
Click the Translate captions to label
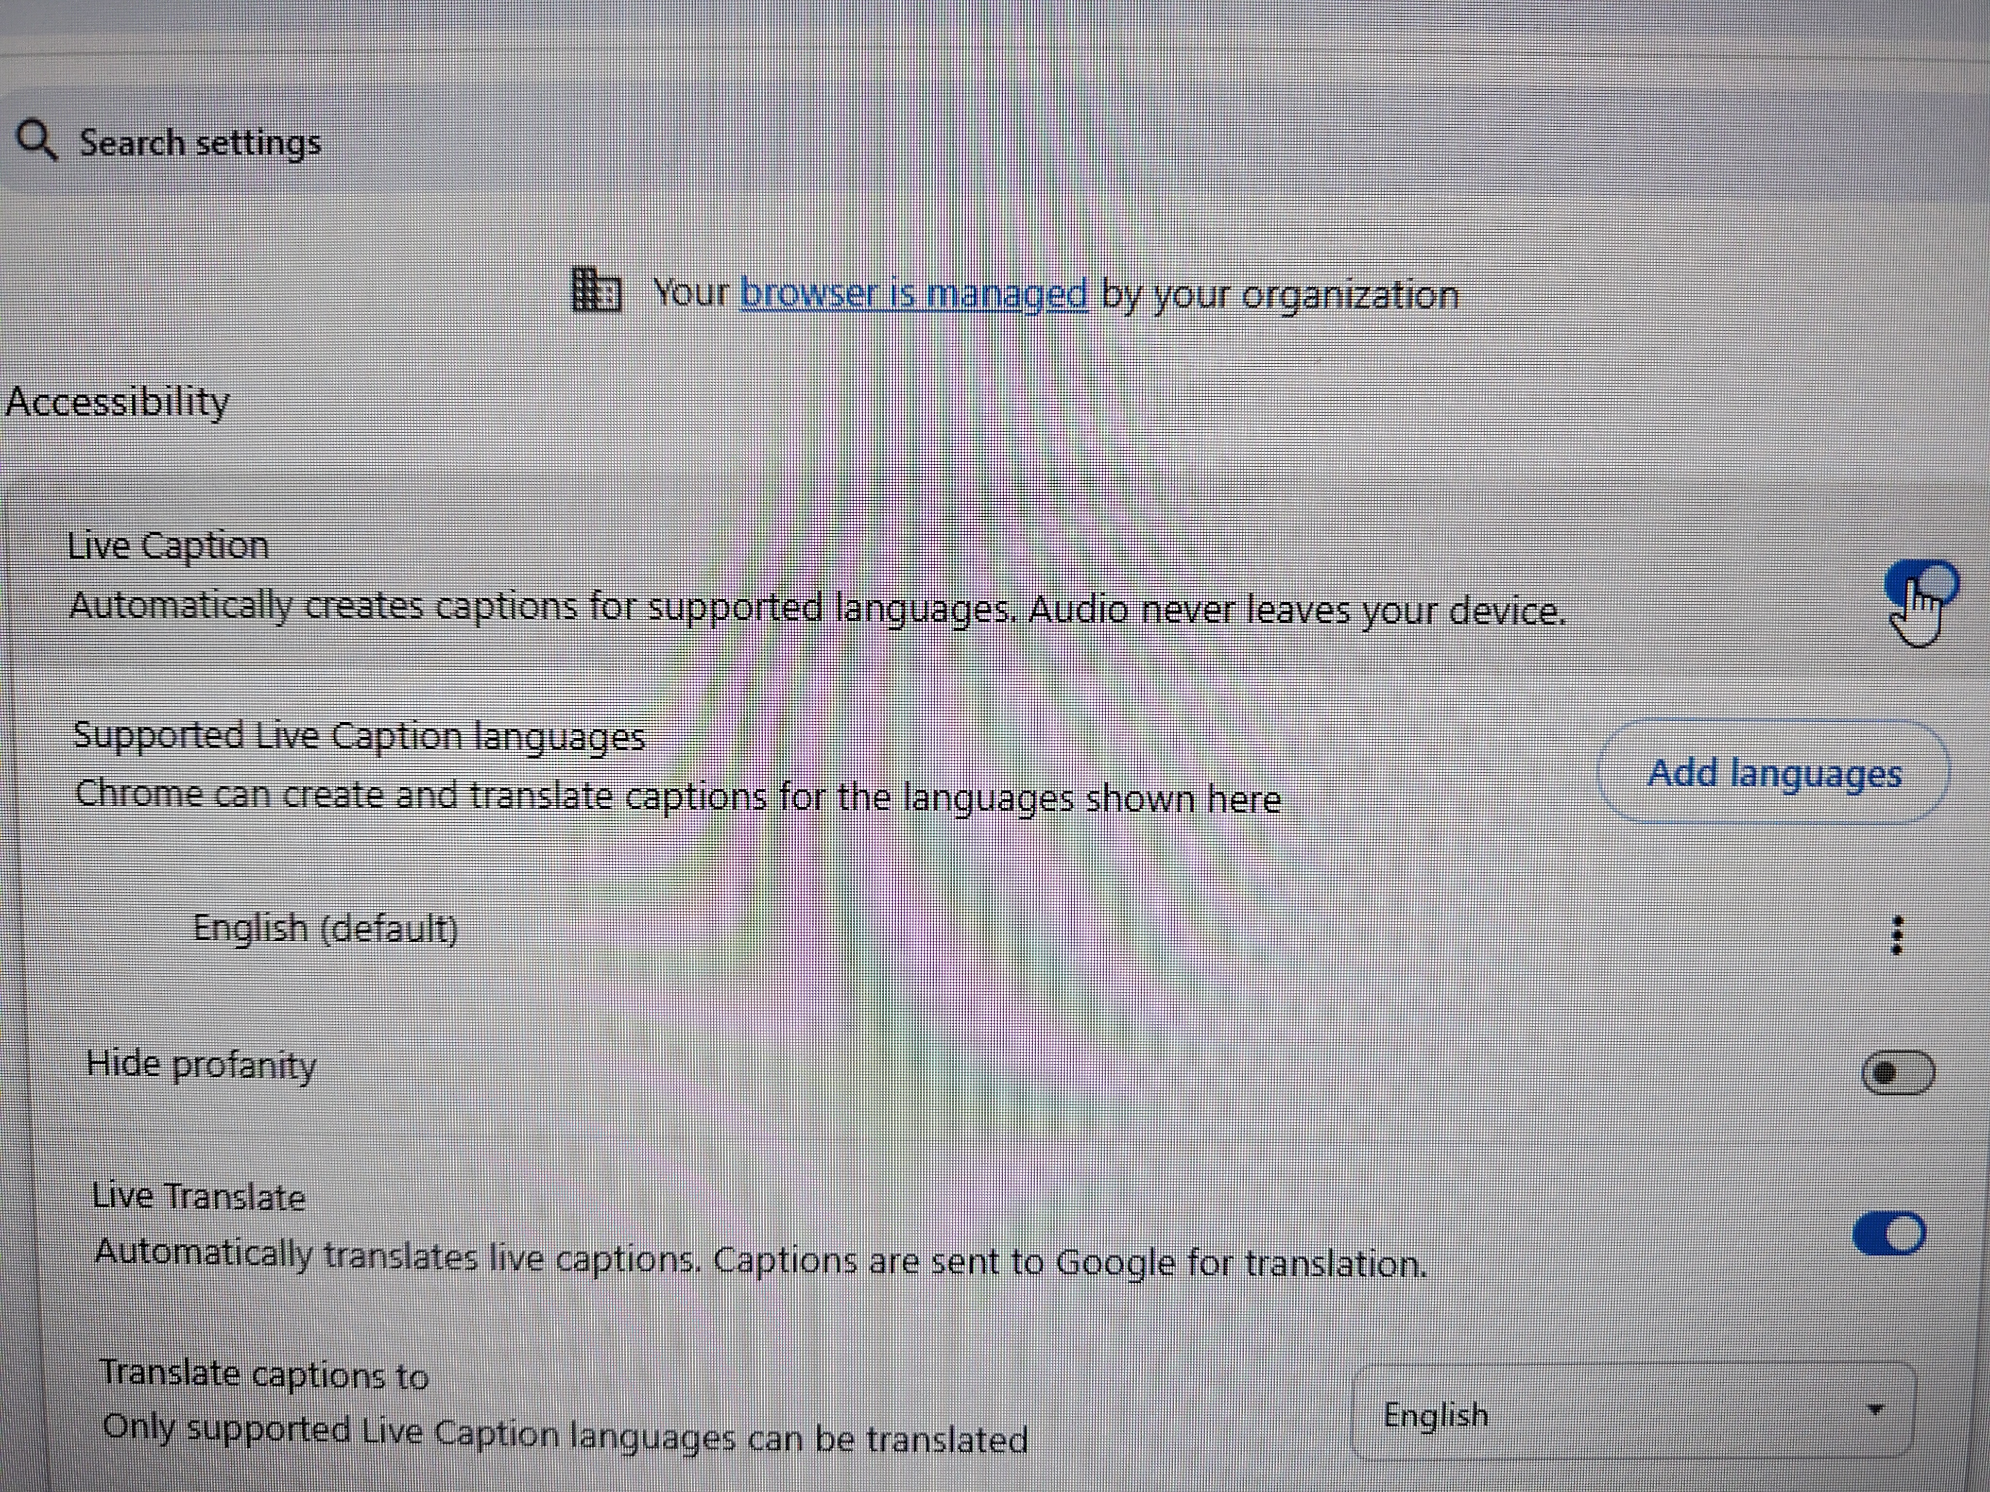click(x=264, y=1374)
